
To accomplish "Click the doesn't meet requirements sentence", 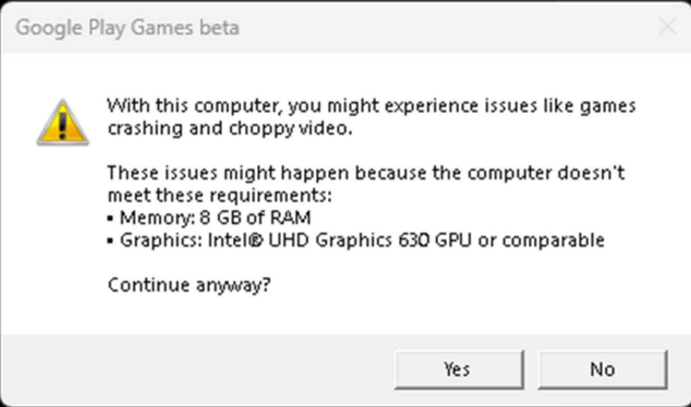I will 310,183.
